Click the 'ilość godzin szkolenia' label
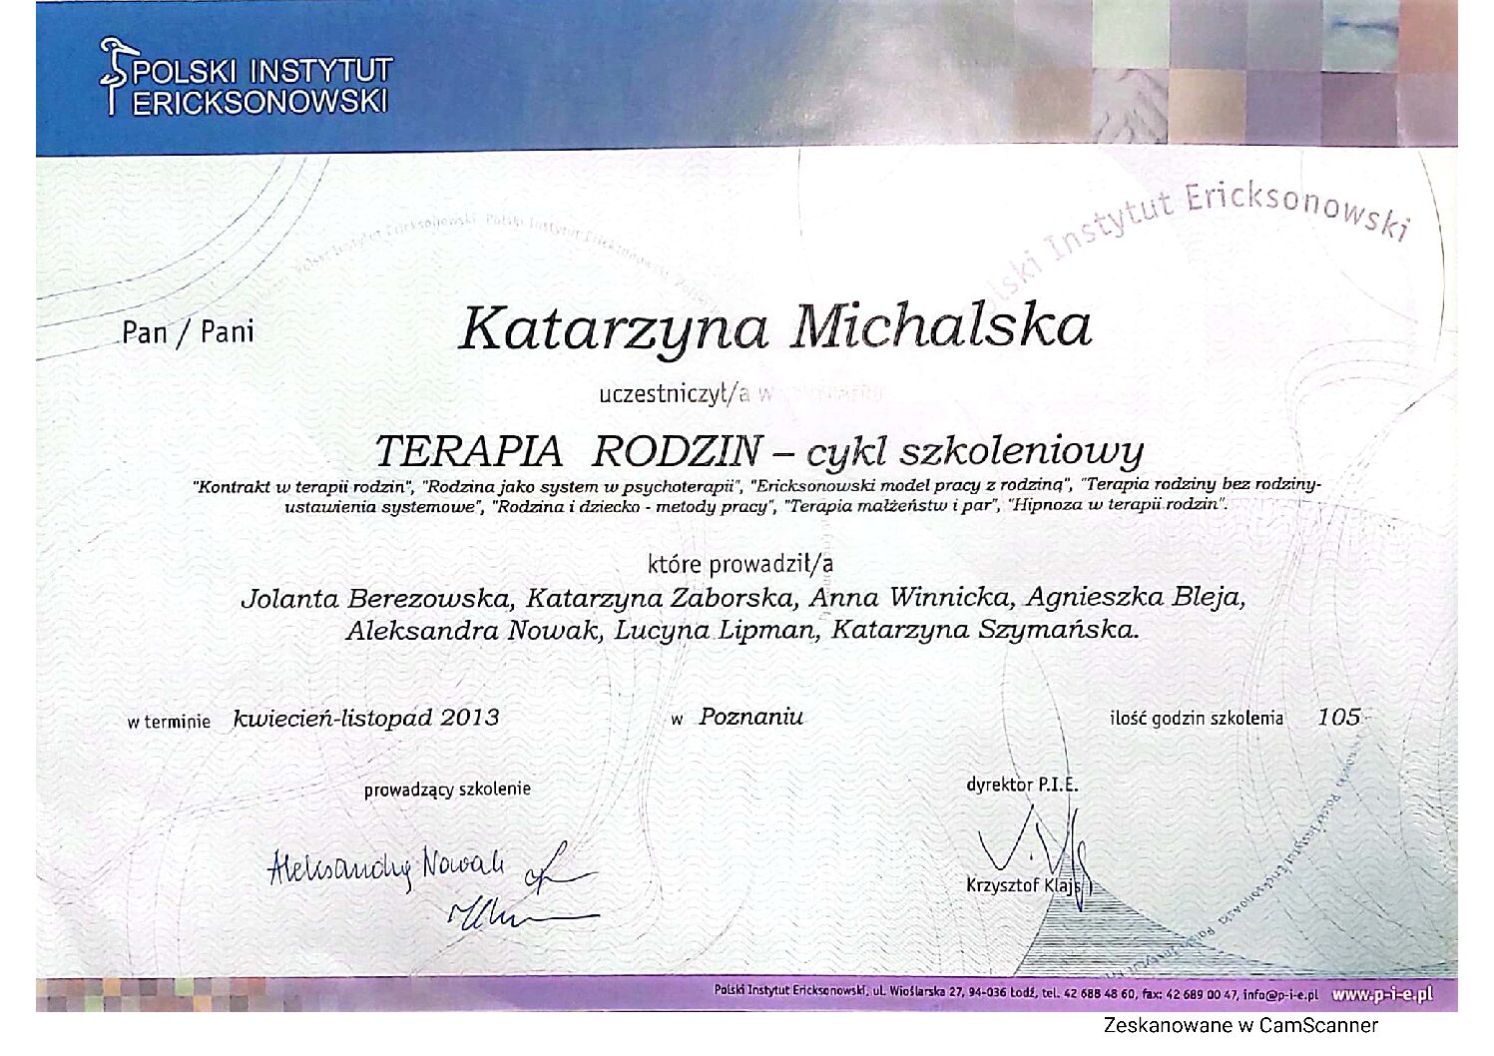 click(x=1197, y=718)
